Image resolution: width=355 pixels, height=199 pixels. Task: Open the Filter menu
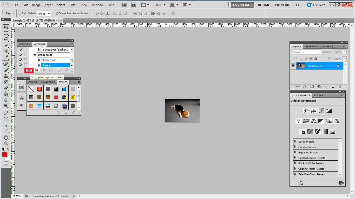click(x=73, y=5)
